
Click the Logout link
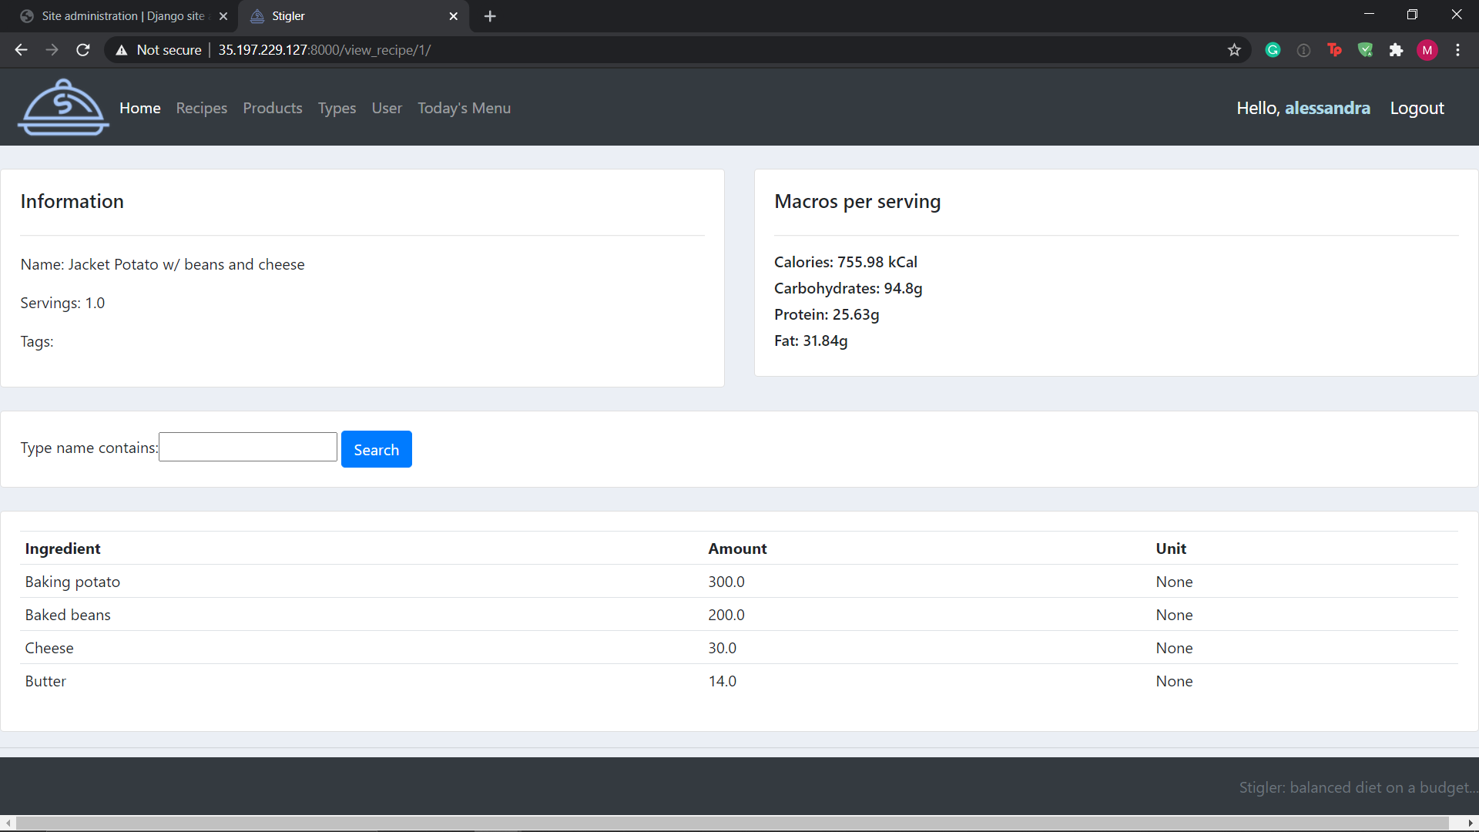pyautogui.click(x=1417, y=108)
